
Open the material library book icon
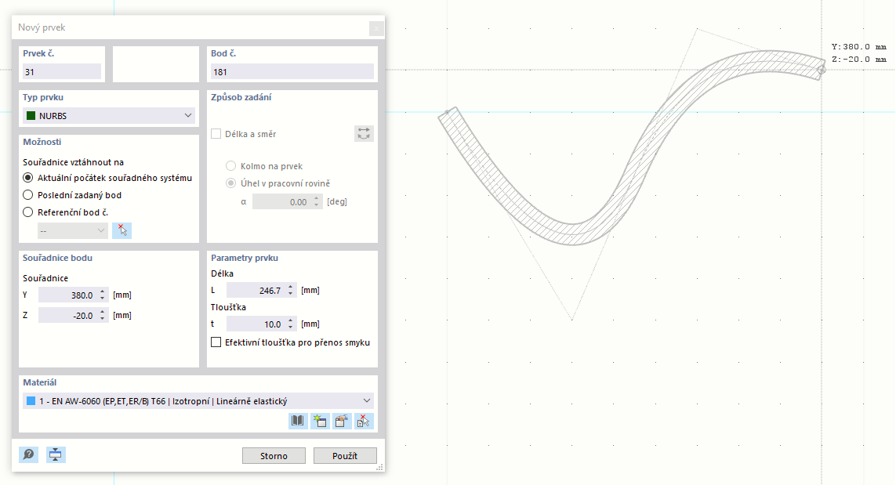click(299, 421)
